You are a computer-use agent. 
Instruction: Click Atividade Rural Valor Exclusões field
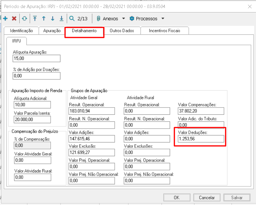coord(147,153)
